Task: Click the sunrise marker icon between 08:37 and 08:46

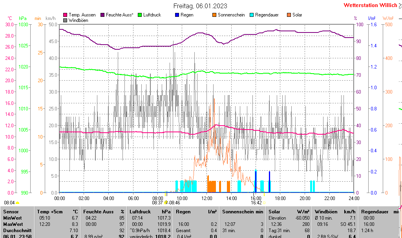Action: [x=166, y=202]
